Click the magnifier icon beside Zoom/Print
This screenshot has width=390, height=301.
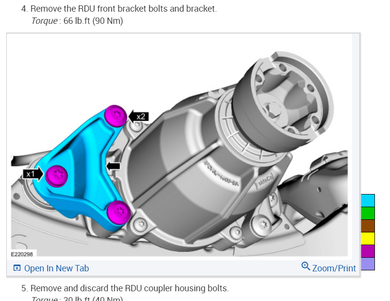305,266
